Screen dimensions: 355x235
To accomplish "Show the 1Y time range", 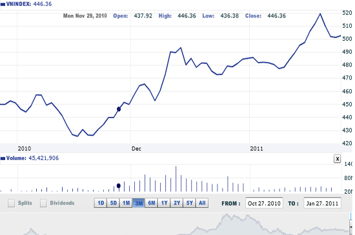I will pos(164,203).
